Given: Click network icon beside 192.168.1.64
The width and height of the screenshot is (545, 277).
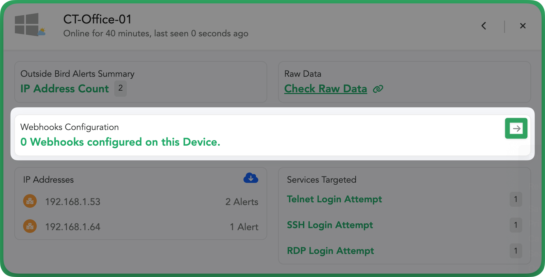Looking at the screenshot, I should point(30,226).
